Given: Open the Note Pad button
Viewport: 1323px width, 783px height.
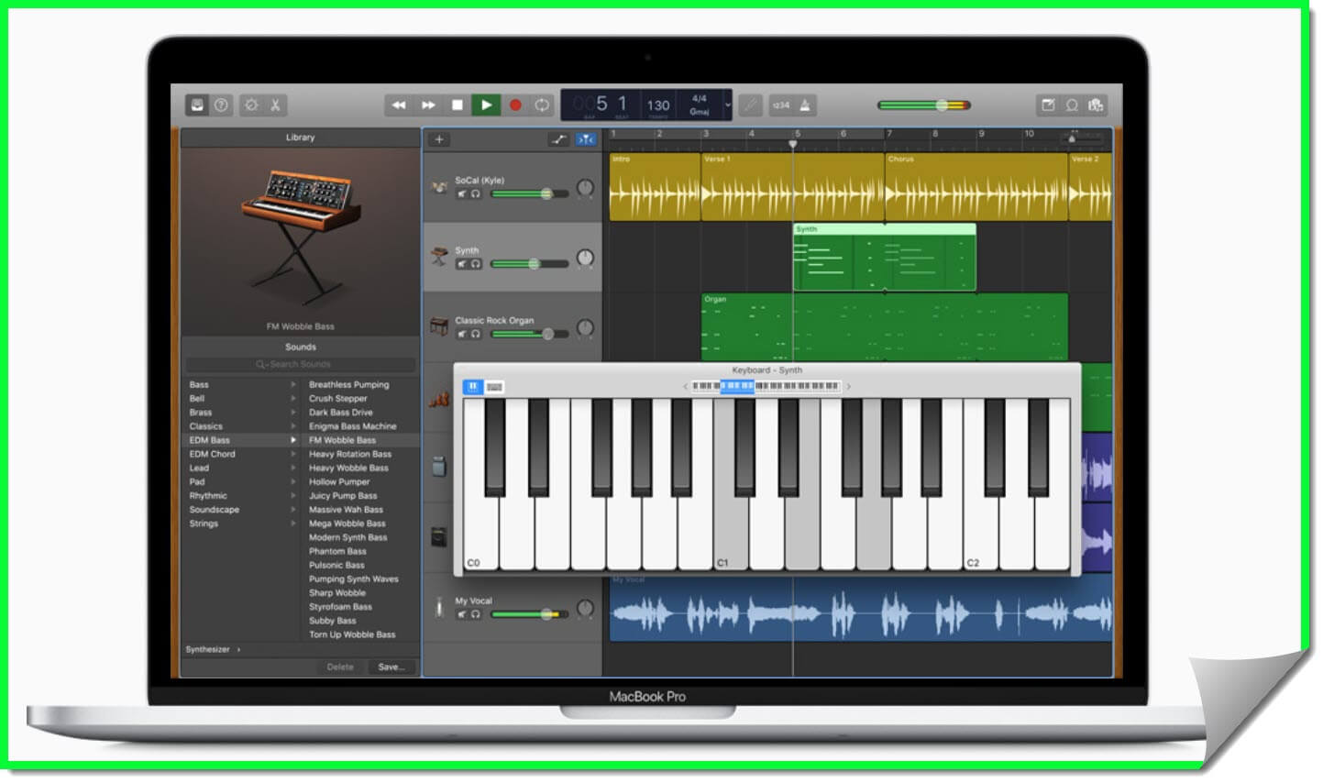Looking at the screenshot, I should coord(1047,105).
